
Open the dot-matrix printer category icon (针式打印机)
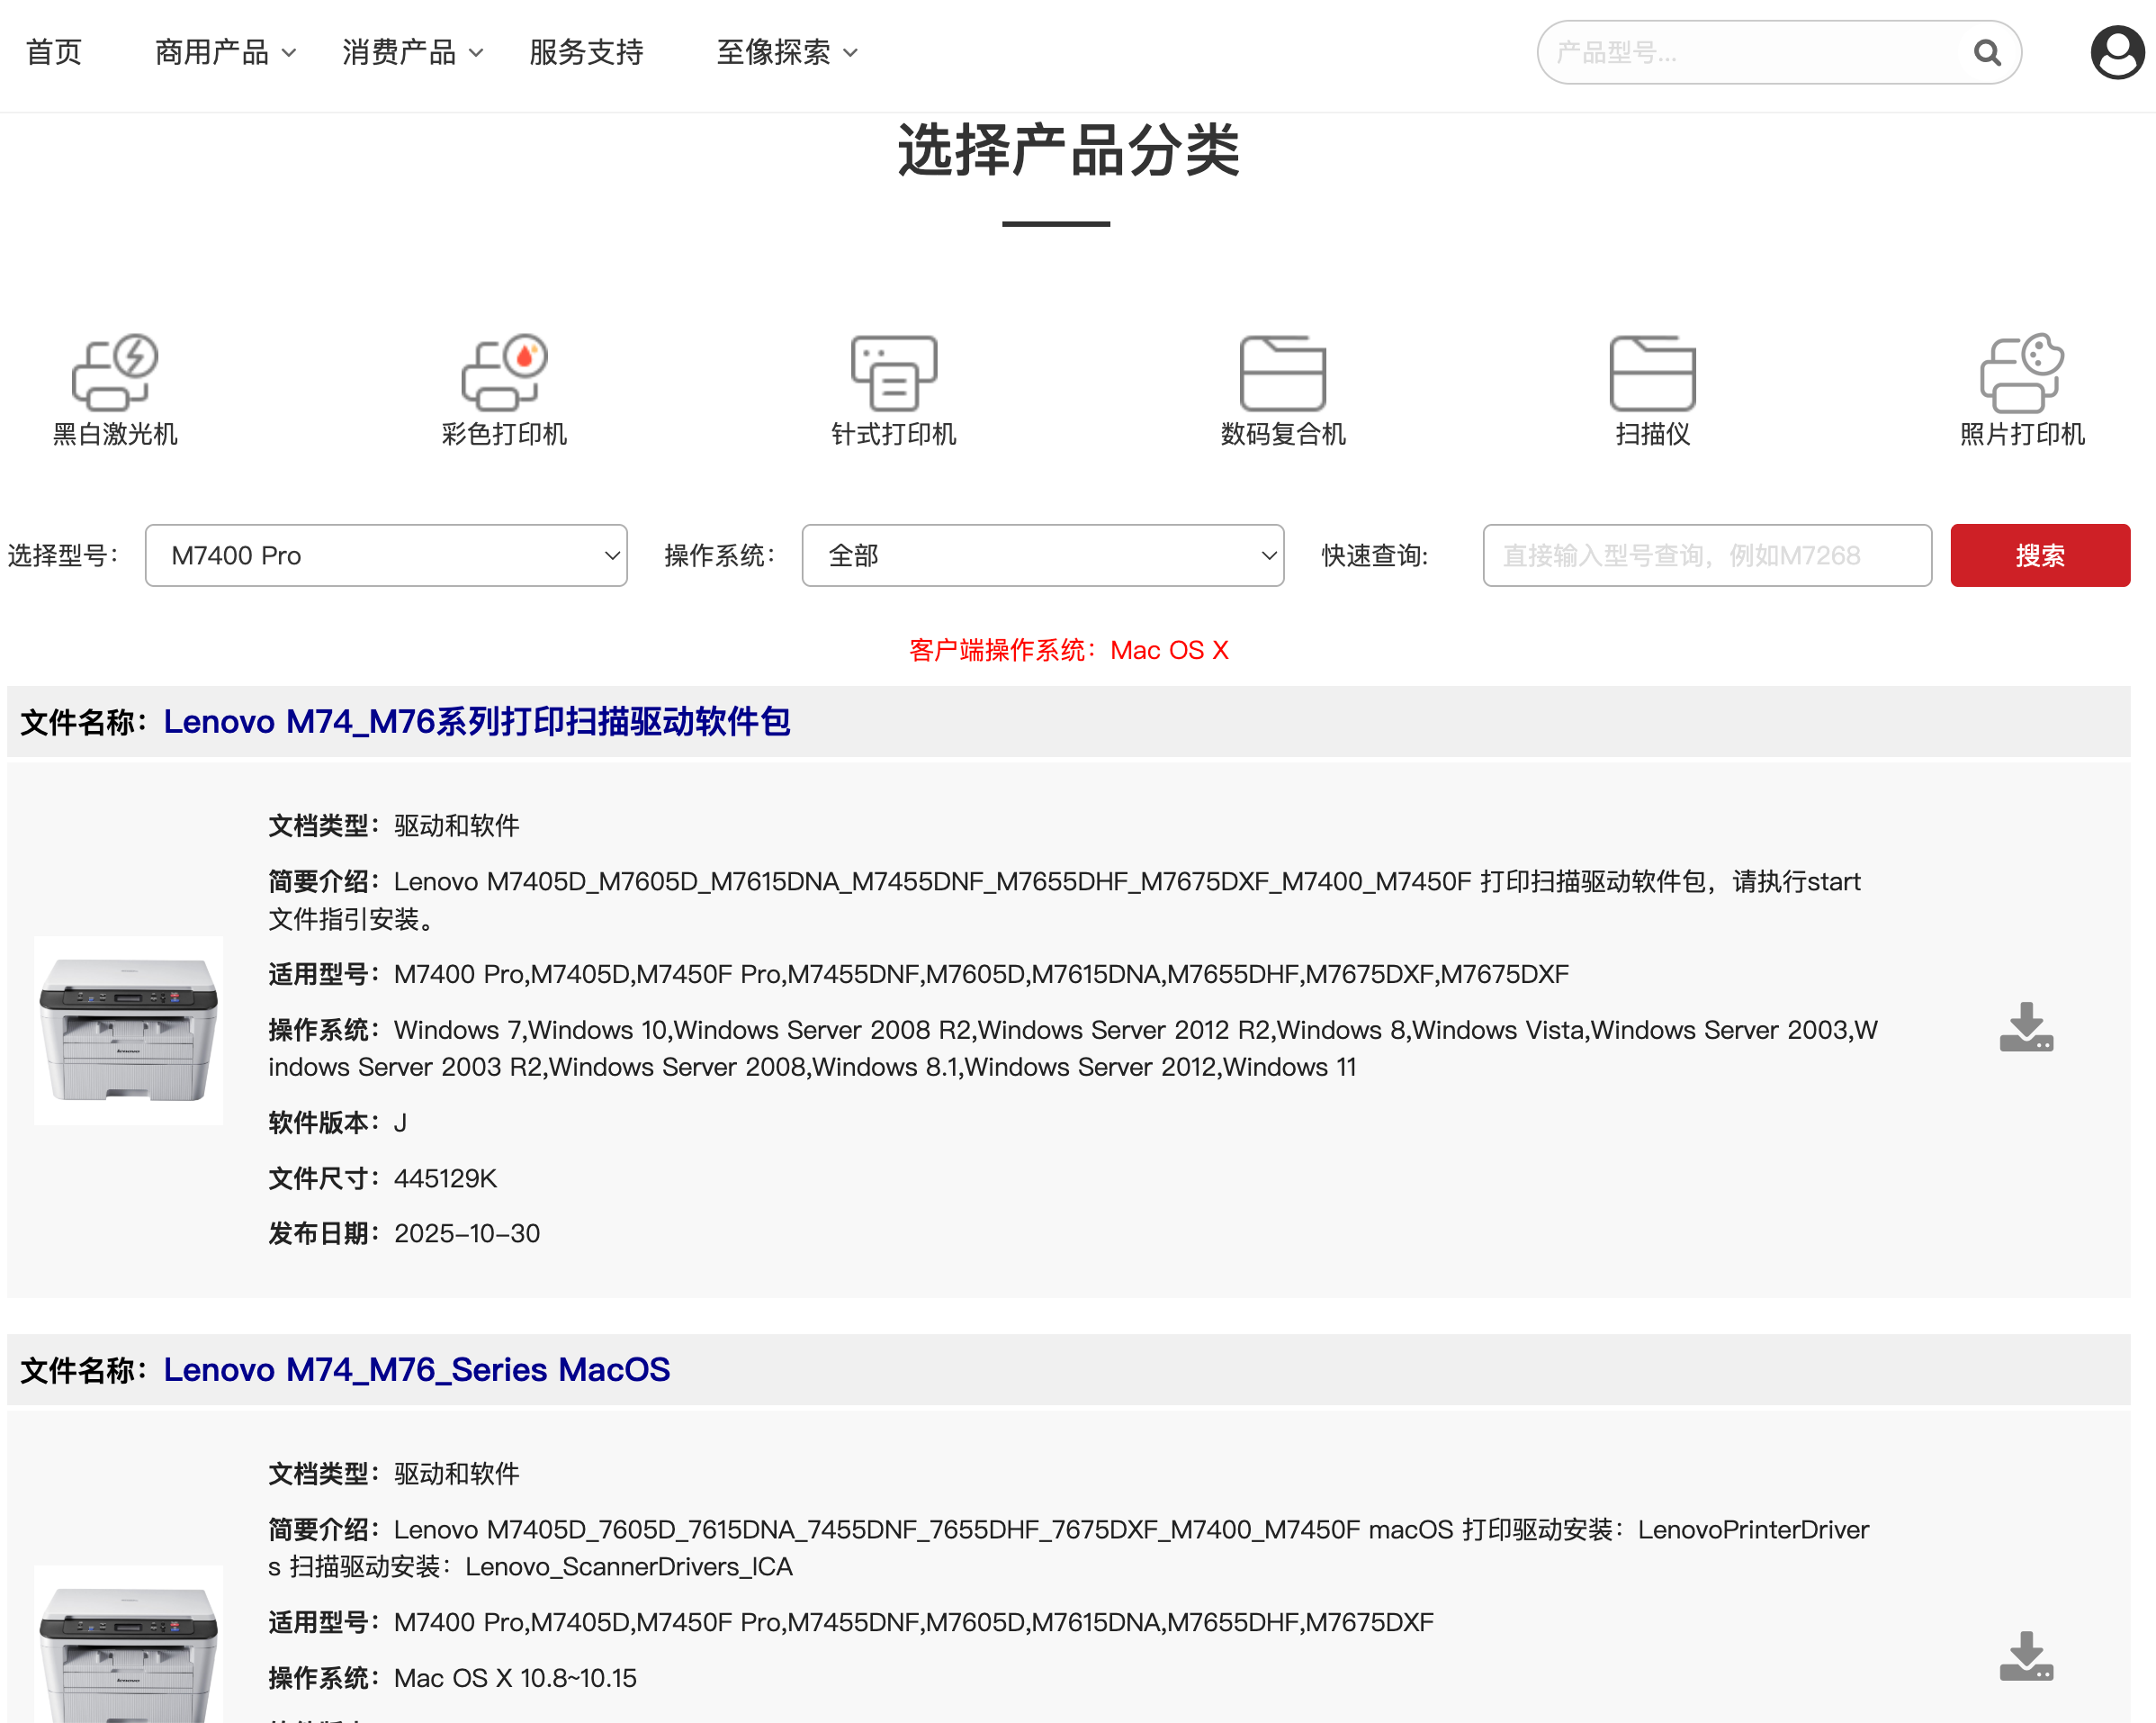(893, 372)
